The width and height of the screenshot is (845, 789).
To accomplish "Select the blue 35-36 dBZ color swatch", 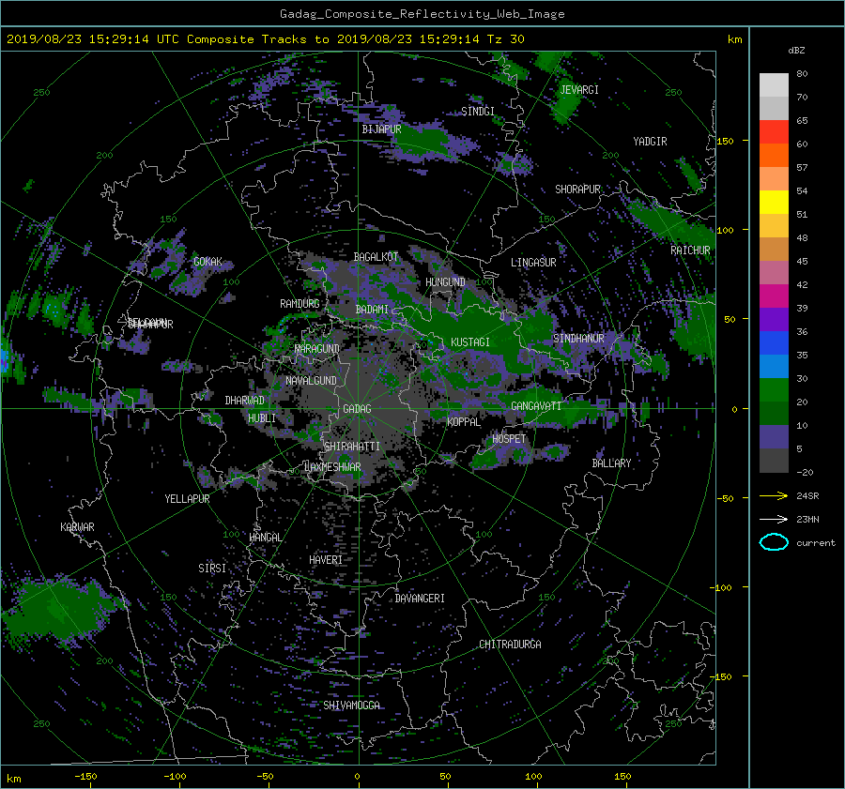I will [x=774, y=343].
